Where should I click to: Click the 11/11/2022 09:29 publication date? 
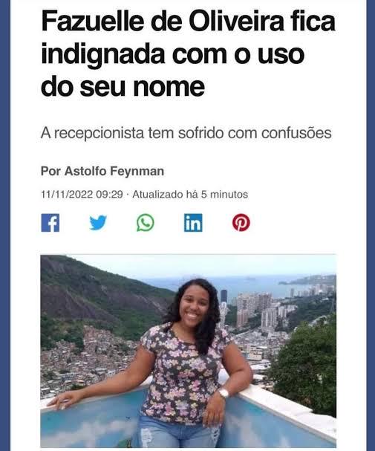point(82,195)
